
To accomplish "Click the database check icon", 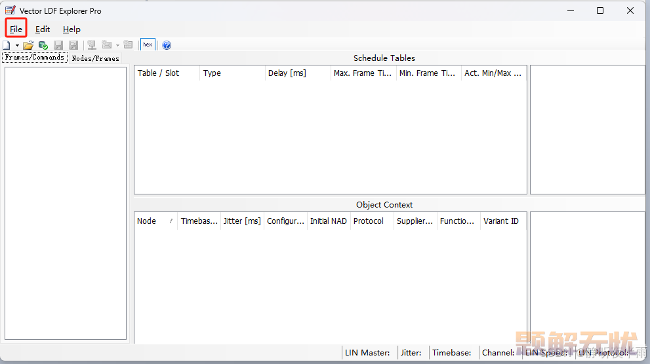I will tap(43, 45).
